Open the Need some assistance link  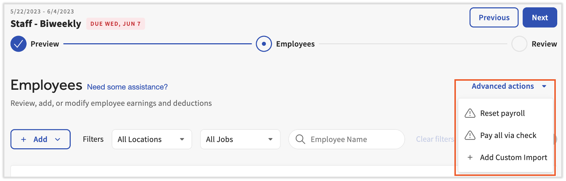127,87
